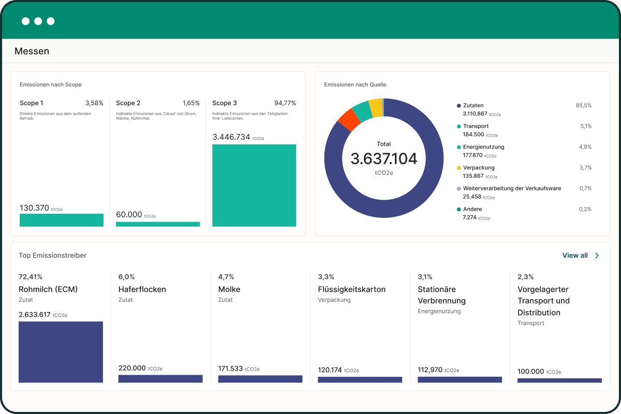This screenshot has height=414, width=621.
Task: Click the Stationäre Verbrennung emissions bar
Action: (x=460, y=379)
